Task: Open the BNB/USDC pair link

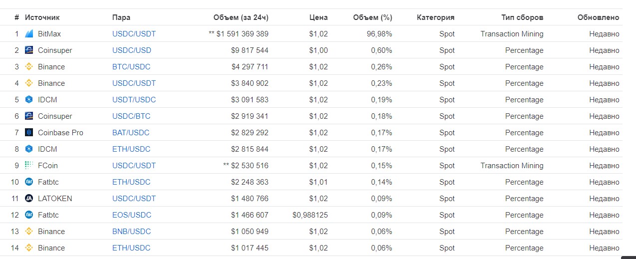Action: click(131, 232)
